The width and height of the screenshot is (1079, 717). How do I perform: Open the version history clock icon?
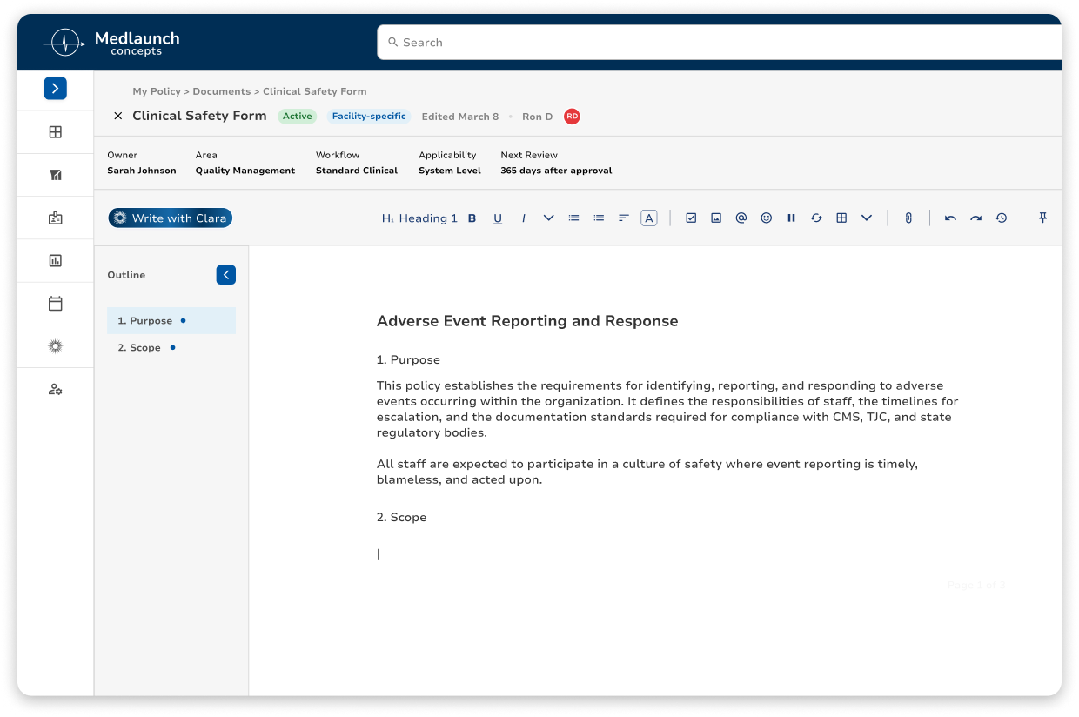tap(1002, 218)
